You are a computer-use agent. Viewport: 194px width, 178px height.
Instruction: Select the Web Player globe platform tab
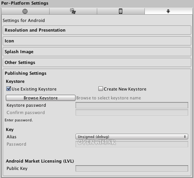[x=25, y=11]
